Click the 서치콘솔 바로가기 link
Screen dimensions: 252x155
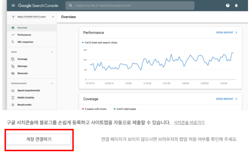189,123
